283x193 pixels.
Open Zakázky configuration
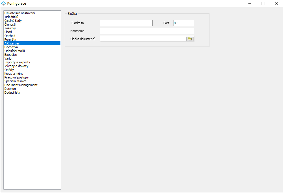pyautogui.click(x=32, y=28)
